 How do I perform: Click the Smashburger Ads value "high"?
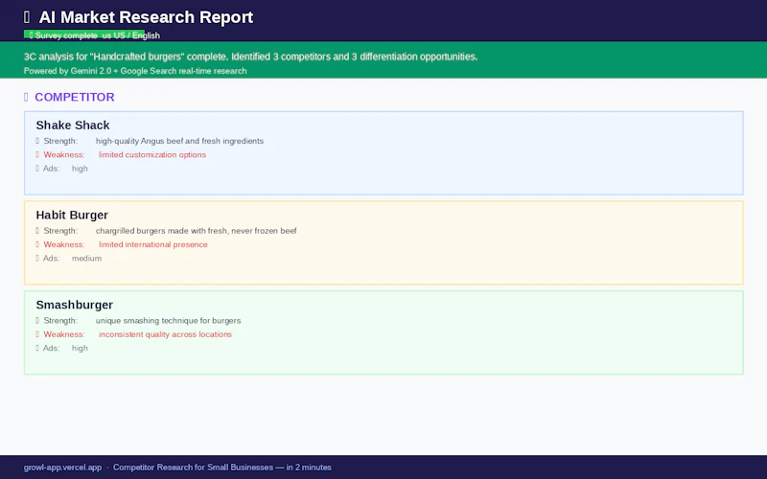[80, 348]
